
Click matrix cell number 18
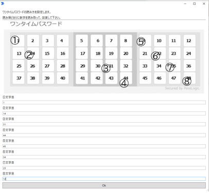(x=97, y=53)
